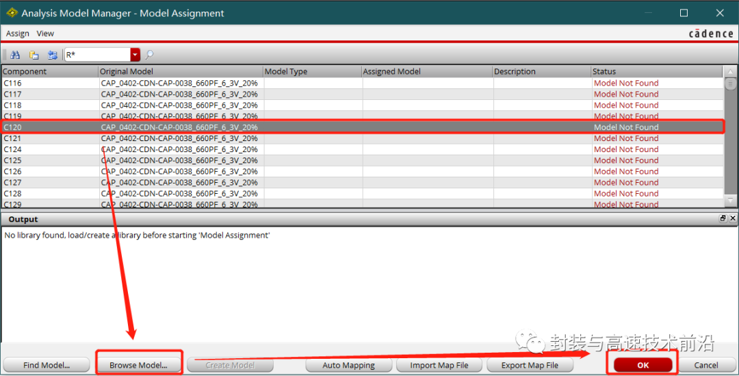Click the empty Model Type cell of C117
The image size is (739, 376).
[x=313, y=94]
